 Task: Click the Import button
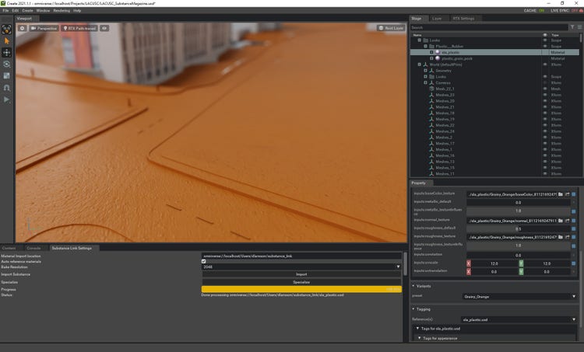301,274
